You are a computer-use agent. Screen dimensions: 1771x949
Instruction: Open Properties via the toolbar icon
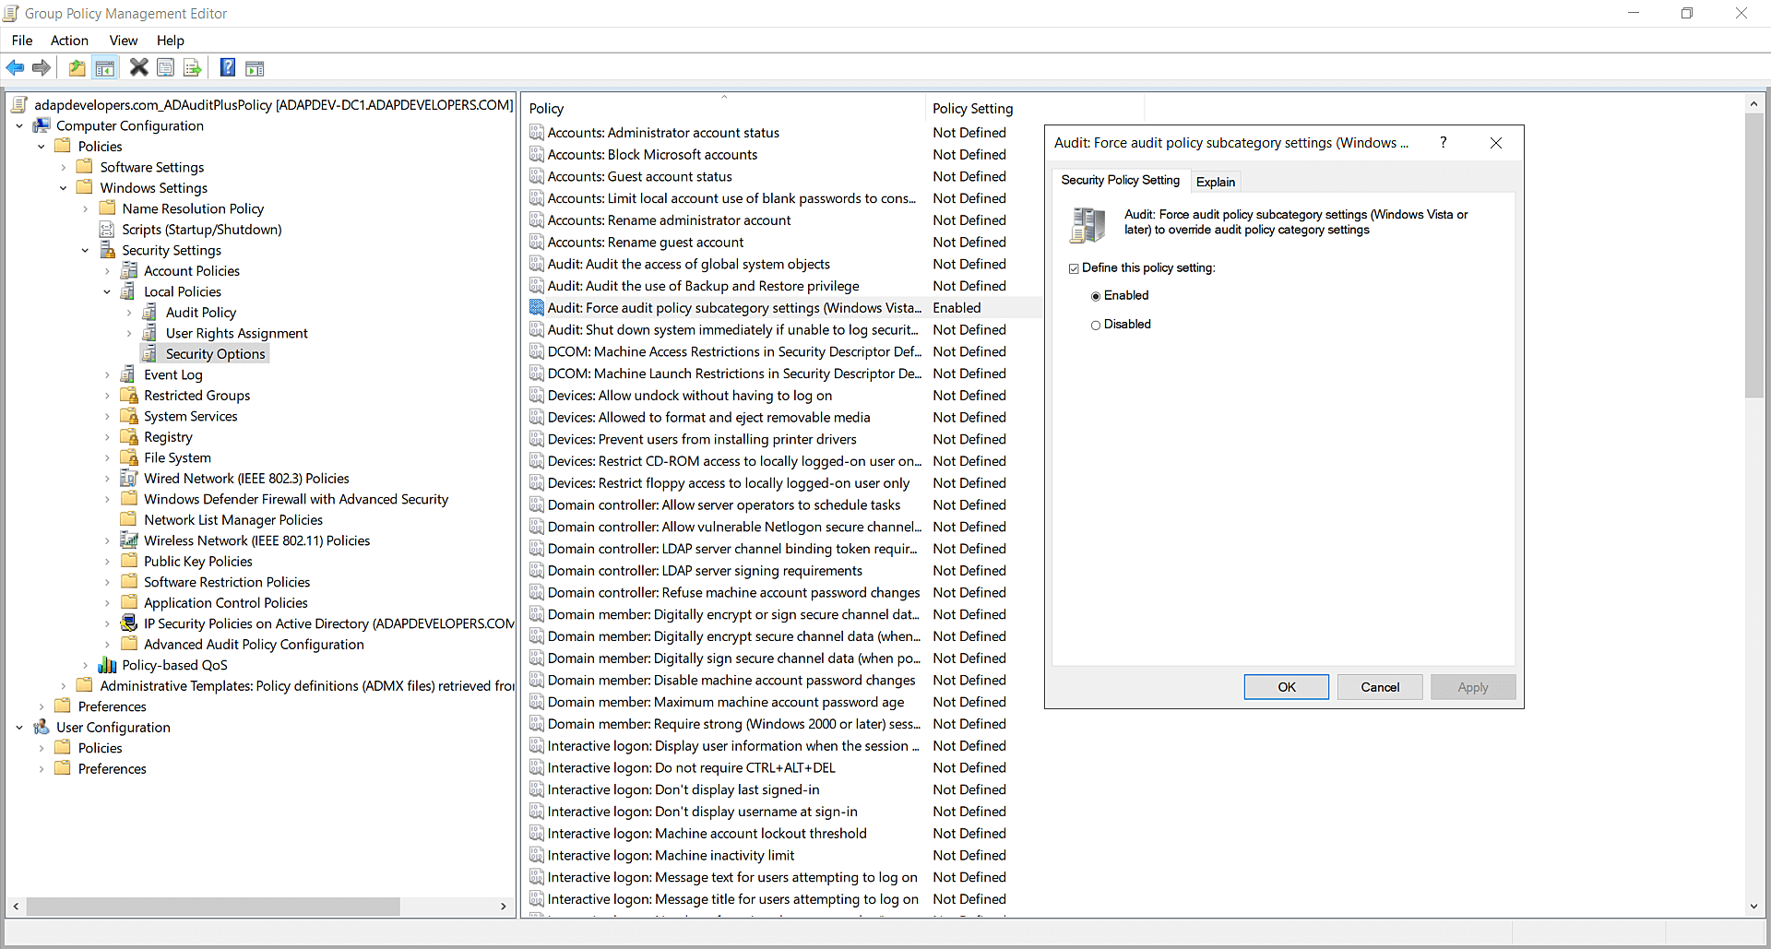coord(165,67)
